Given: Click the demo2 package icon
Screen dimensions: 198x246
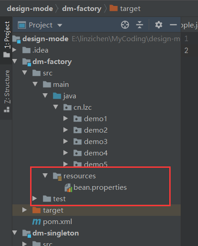Looking at the screenshot, I should click(78, 130).
